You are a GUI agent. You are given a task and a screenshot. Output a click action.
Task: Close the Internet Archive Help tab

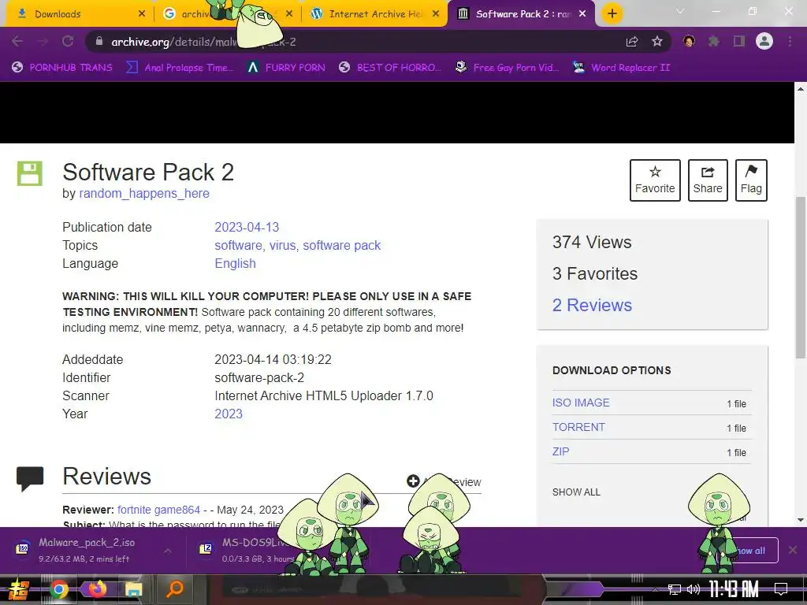click(436, 14)
